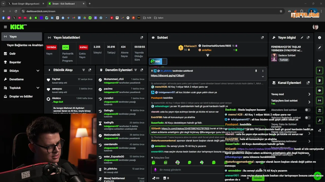Click the stream category thumbnail in Yayın bilgisi
The image size is (325, 182).
coord(274,58)
